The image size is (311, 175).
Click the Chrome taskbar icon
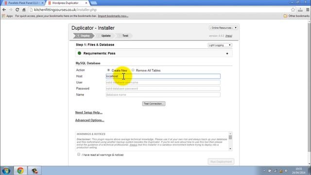20,171
